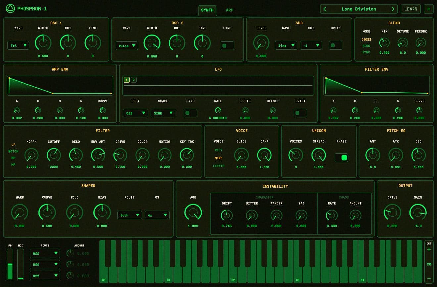Screen dimensions: 437x287
Task: Click the LFO RATE knob
Action: (x=218, y=110)
